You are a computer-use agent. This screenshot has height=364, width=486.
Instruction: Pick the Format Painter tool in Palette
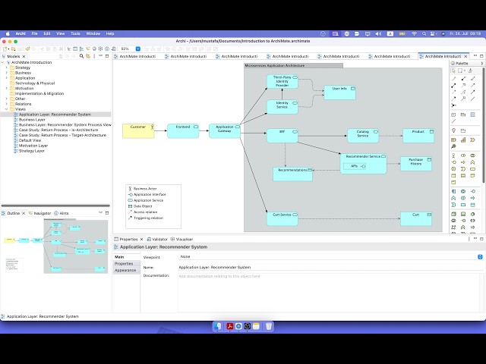[471, 71]
